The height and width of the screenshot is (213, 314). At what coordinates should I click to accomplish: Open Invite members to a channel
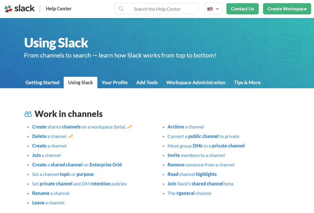point(196,155)
